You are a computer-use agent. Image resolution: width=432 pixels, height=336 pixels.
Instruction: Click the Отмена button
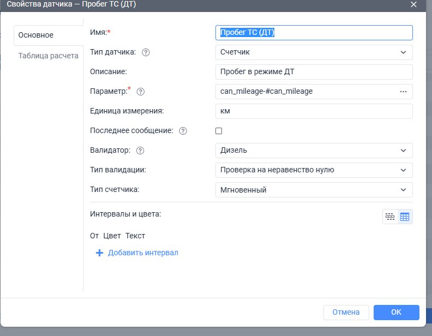tap(346, 312)
